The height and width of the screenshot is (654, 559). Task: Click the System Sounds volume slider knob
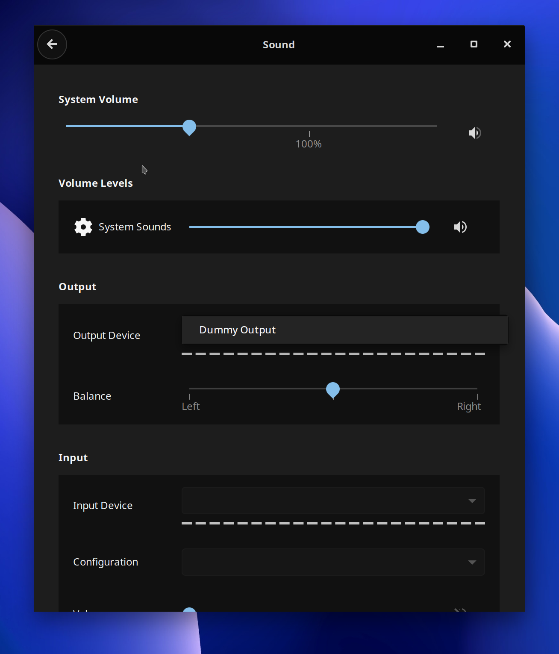423,227
